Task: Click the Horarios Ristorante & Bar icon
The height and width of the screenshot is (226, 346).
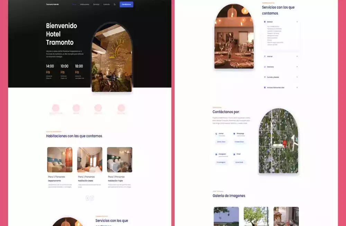Action: [x=265, y=88]
